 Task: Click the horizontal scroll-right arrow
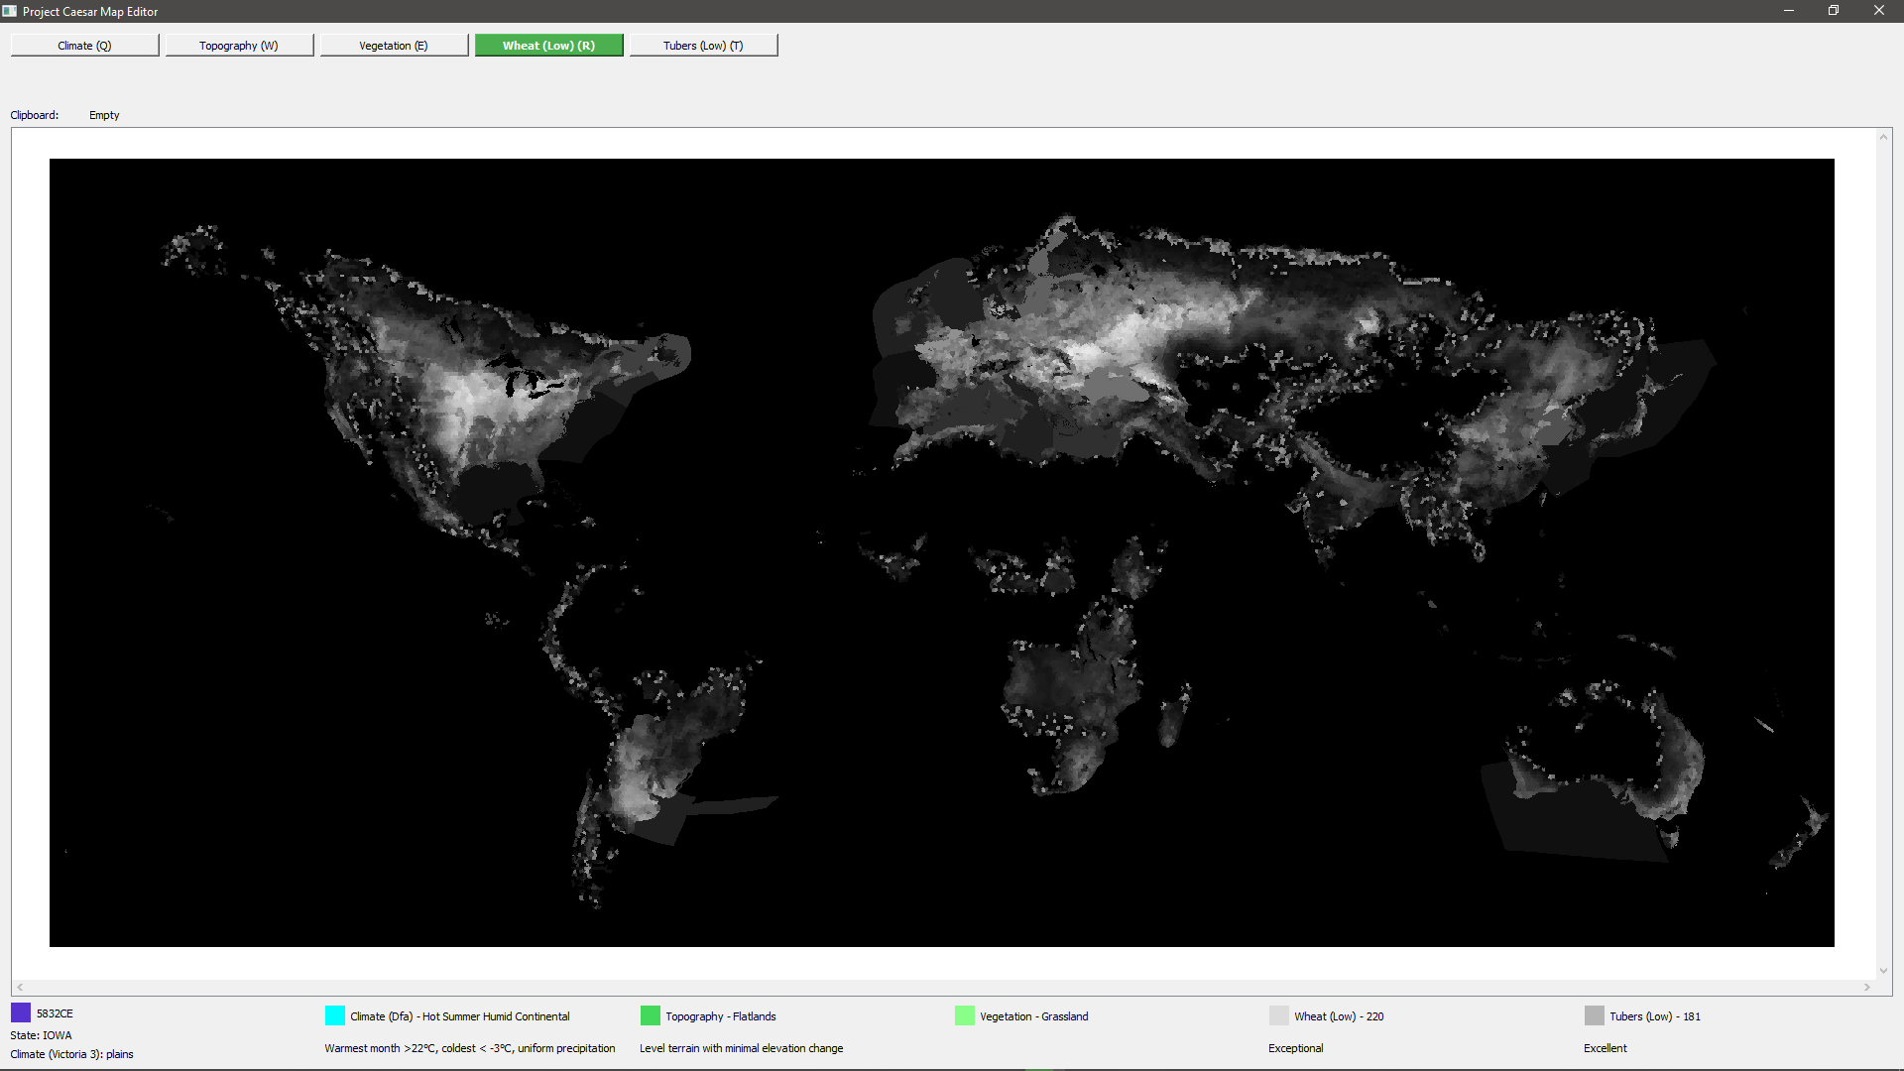1867,987
